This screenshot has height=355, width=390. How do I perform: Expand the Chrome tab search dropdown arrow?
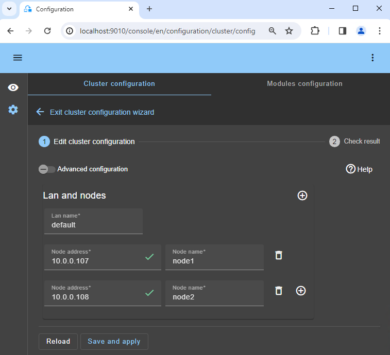point(9,9)
